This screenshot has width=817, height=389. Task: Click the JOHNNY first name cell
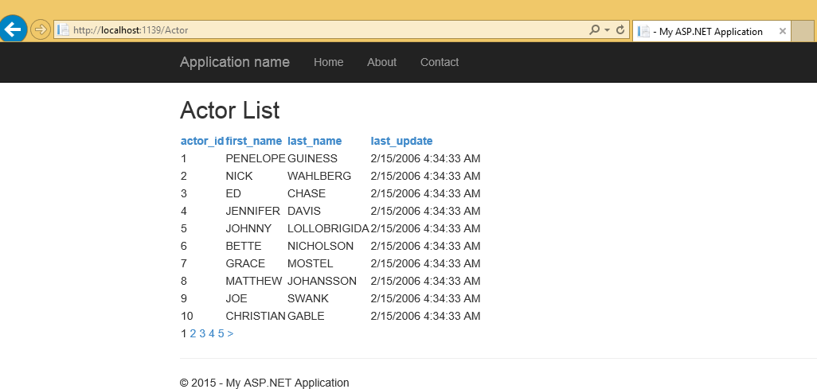click(248, 228)
